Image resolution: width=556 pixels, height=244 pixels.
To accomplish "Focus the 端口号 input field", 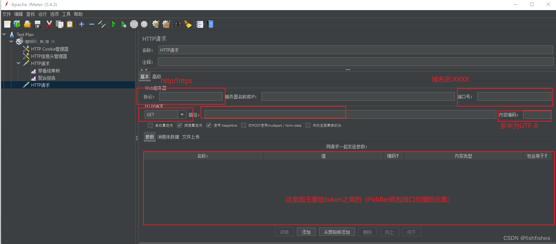I will tap(514, 96).
